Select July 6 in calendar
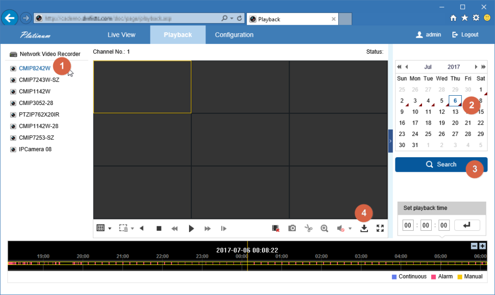The image size is (495, 295). pos(455,101)
